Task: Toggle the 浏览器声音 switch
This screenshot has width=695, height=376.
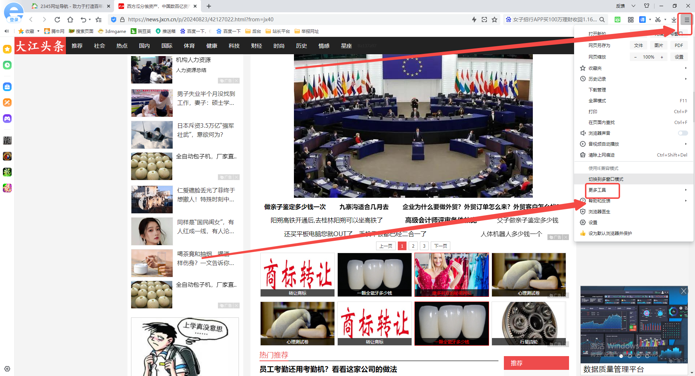Action: pyautogui.click(x=683, y=133)
